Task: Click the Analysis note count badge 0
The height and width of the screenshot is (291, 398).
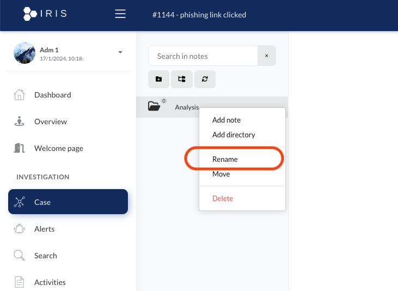Action: coord(164,101)
